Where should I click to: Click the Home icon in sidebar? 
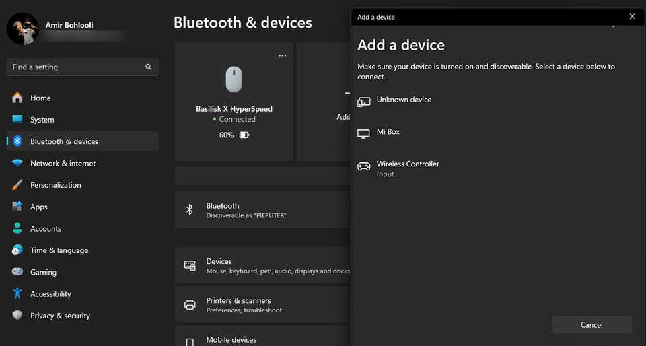point(17,98)
